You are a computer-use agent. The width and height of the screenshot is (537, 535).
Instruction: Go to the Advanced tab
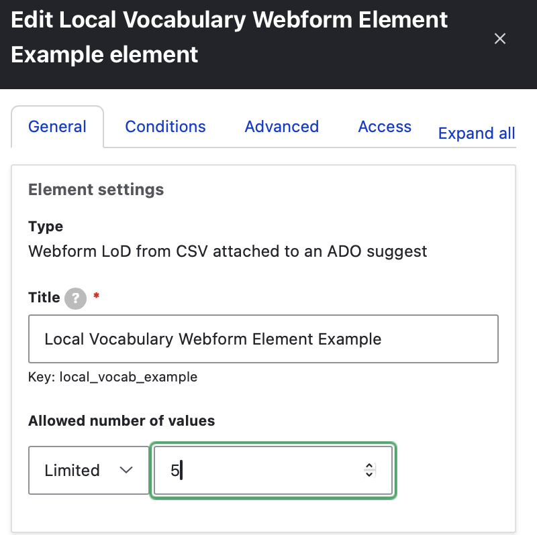[281, 127]
